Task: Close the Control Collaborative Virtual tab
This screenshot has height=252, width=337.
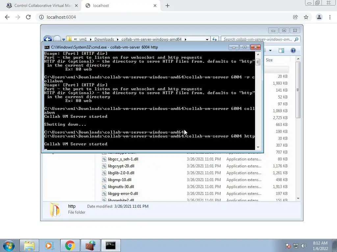Action: [76, 6]
